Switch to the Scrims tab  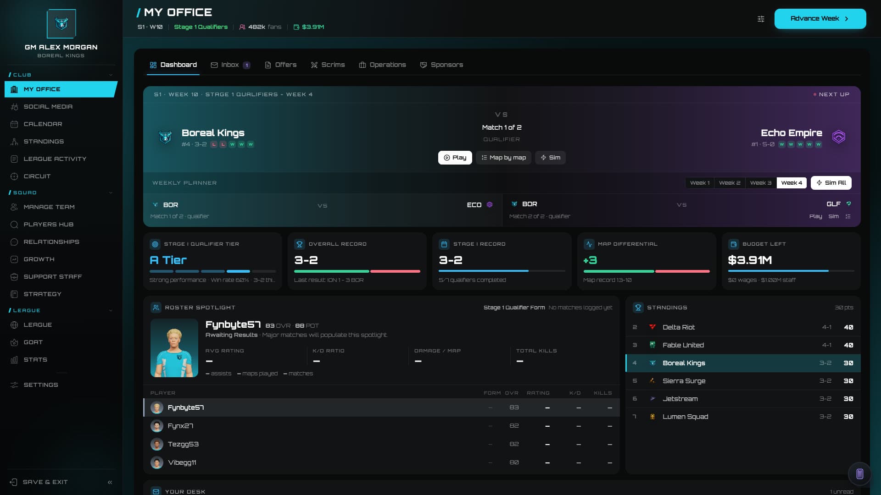click(328, 65)
